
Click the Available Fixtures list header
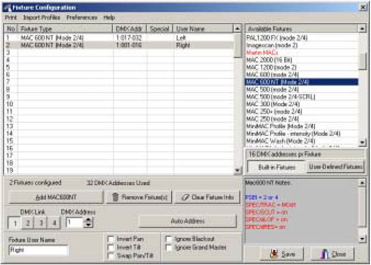pos(301,29)
